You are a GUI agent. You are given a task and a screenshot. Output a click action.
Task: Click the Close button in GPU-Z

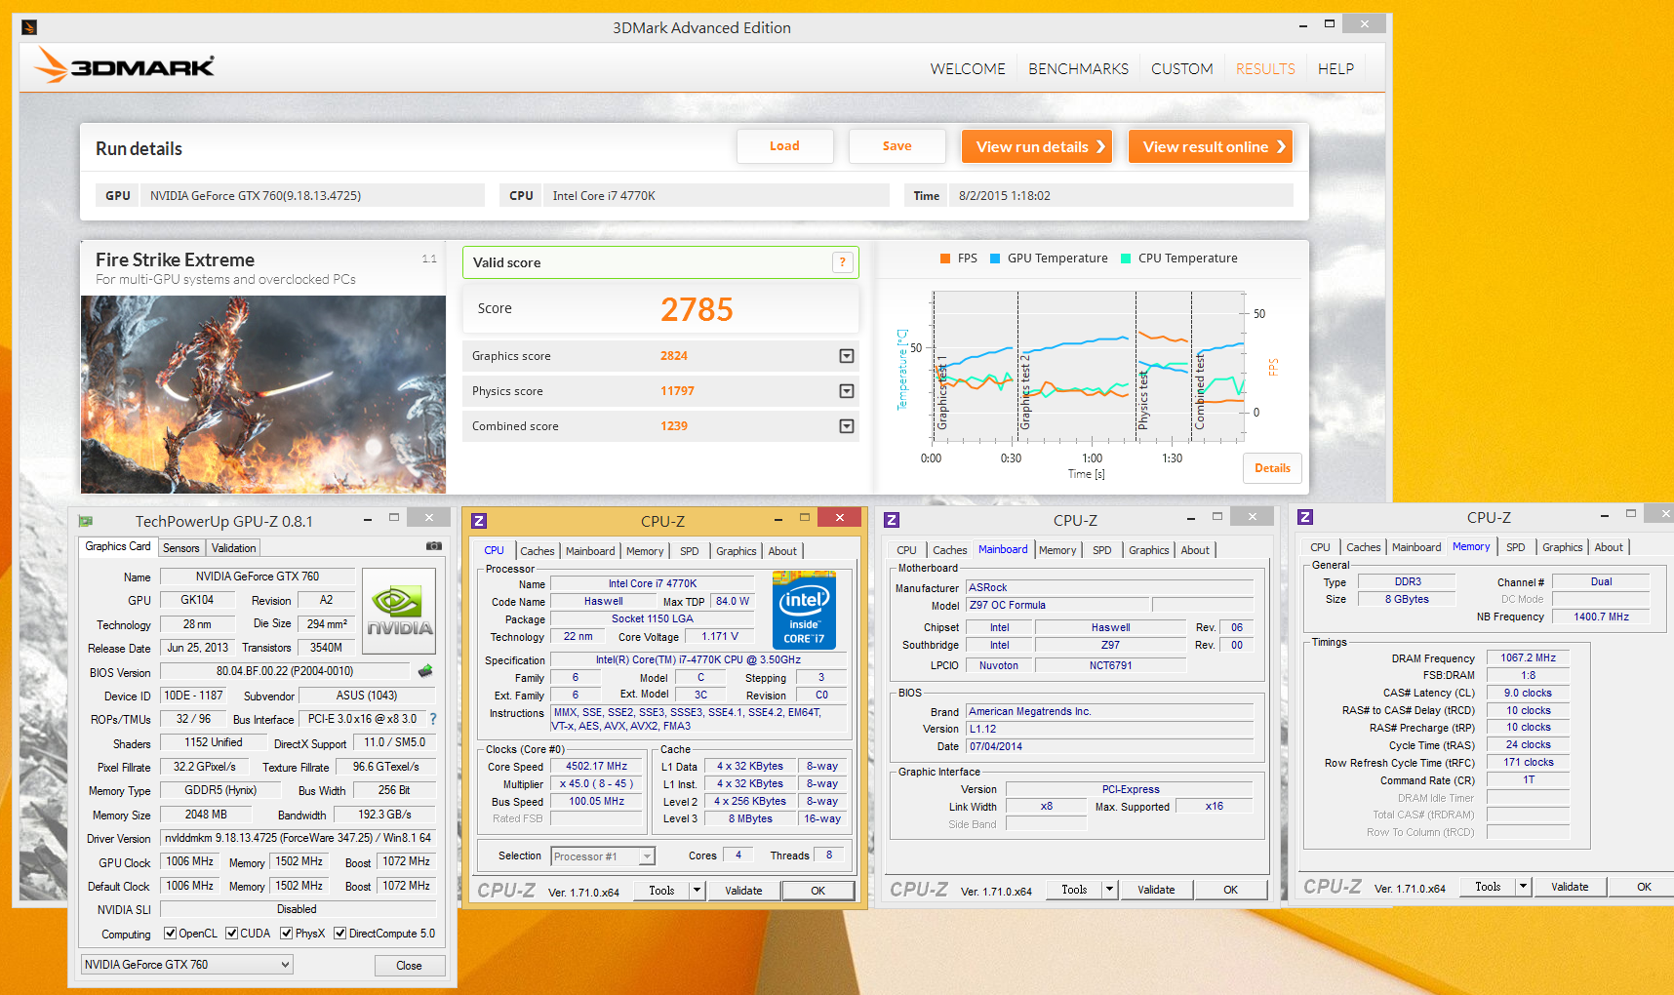point(409,966)
